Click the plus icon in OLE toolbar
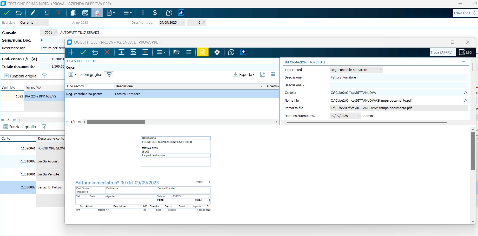The image size is (478, 236). [x=71, y=52]
